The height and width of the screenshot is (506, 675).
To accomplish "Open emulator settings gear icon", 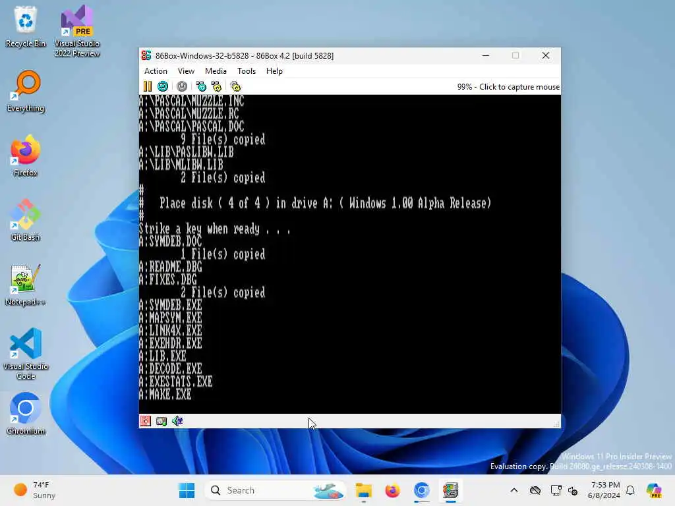I will click(235, 86).
